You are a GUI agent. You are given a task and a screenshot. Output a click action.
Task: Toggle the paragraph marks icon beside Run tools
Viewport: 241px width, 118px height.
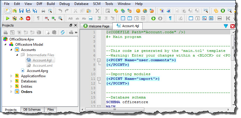tap(38, 18)
